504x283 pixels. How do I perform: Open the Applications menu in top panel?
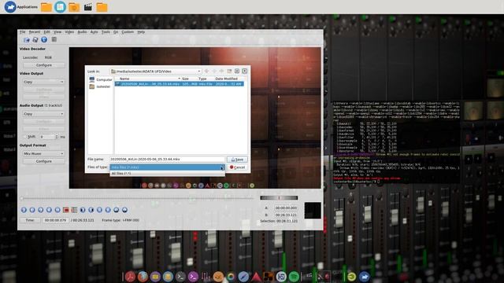(21, 7)
